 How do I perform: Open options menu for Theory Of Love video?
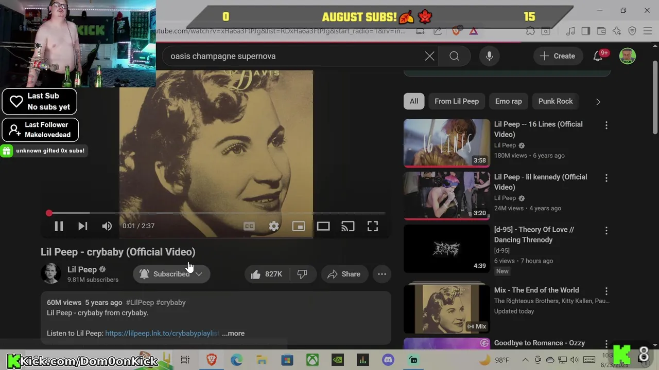[606, 231]
